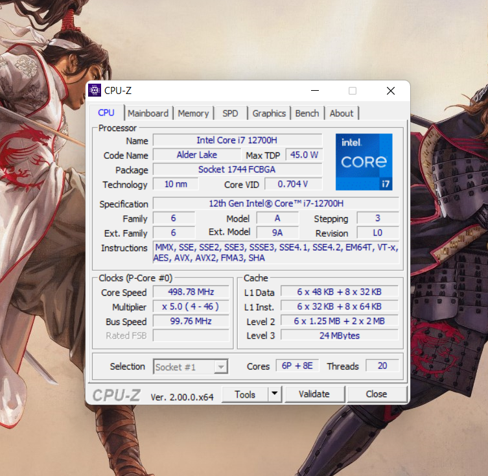Image resolution: width=488 pixels, height=476 pixels.
Task: Click the Multiplier value x 5.0 (4 - 46)
Action: 191,307
